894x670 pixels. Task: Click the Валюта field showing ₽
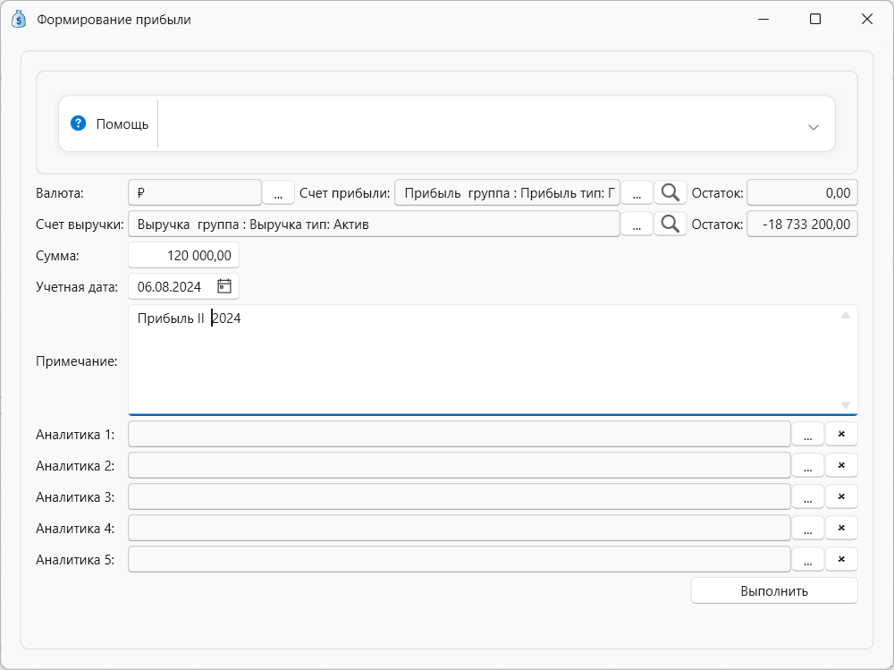click(x=195, y=193)
